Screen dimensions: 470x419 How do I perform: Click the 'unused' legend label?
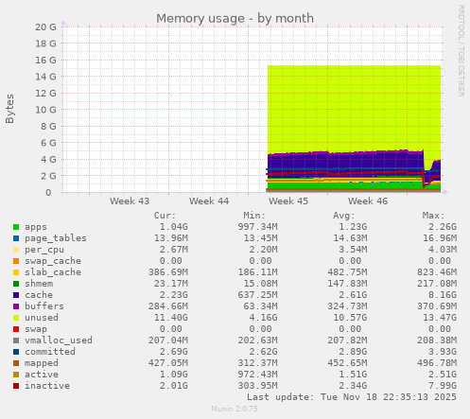click(42, 318)
